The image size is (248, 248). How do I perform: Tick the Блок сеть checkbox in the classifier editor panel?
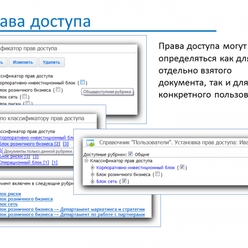click(25, 96)
